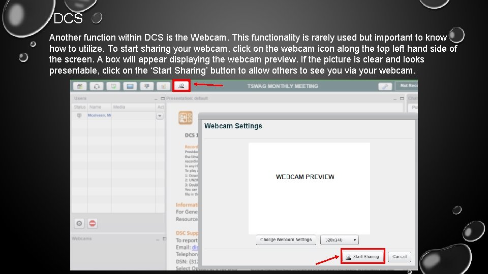The width and height of the screenshot is (488, 274).
Task: Click the webcam icon in the top toolbar
Action: (181, 86)
